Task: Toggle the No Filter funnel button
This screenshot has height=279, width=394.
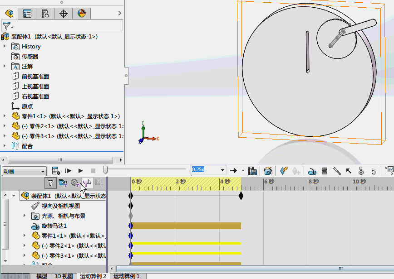Action: (x=50, y=183)
